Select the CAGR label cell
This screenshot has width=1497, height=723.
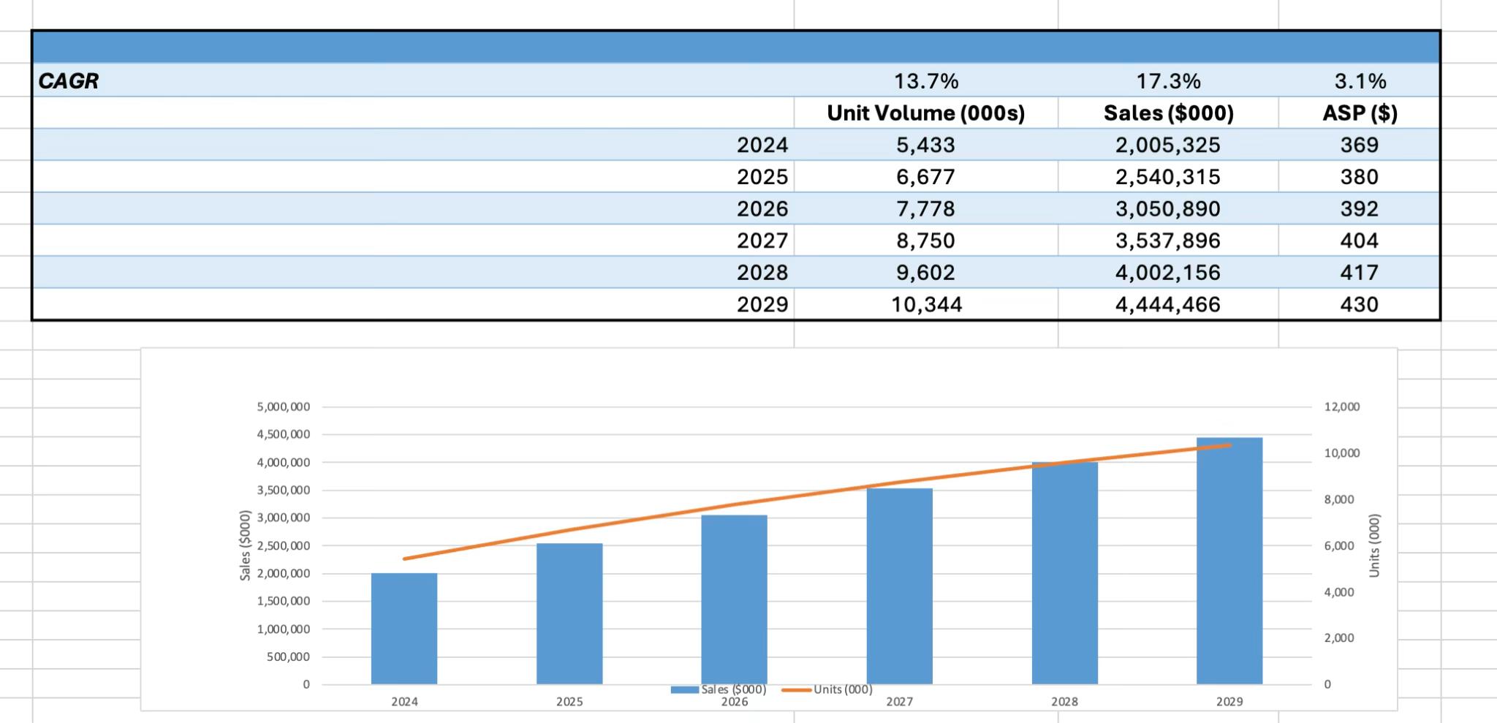tap(413, 80)
